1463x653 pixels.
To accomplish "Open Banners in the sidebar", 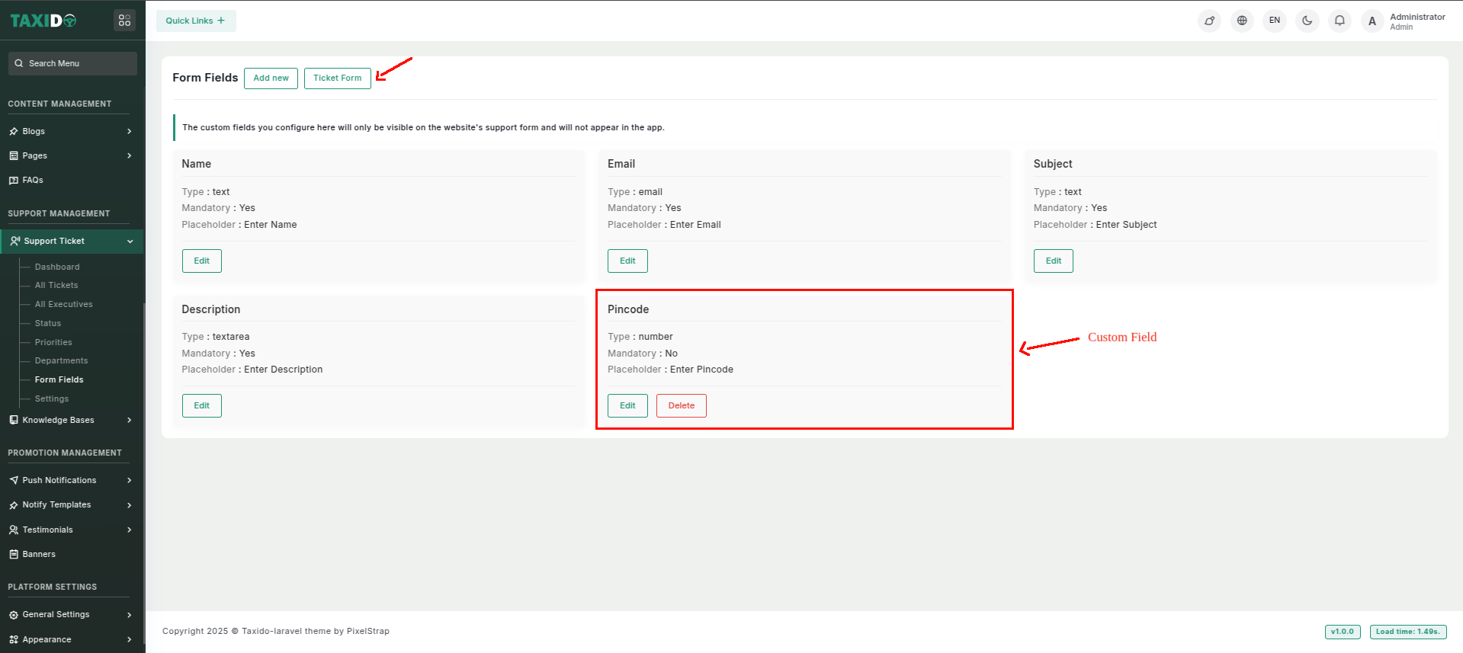I will point(39,554).
